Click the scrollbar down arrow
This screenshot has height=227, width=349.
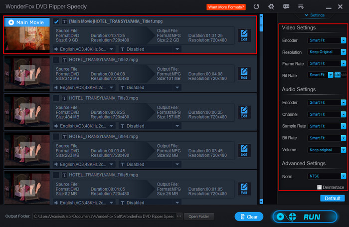point(261,202)
